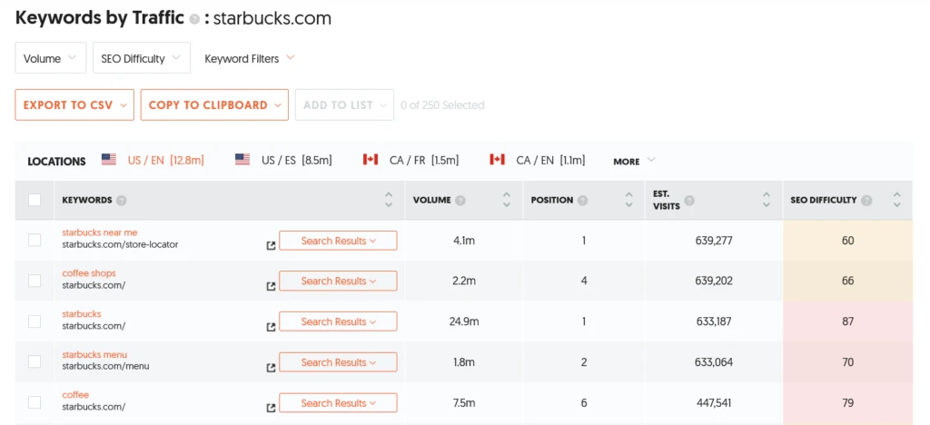Image resolution: width=930 pixels, height=425 pixels.
Task: Click the starbucks near me keyword link
Action: (100, 233)
